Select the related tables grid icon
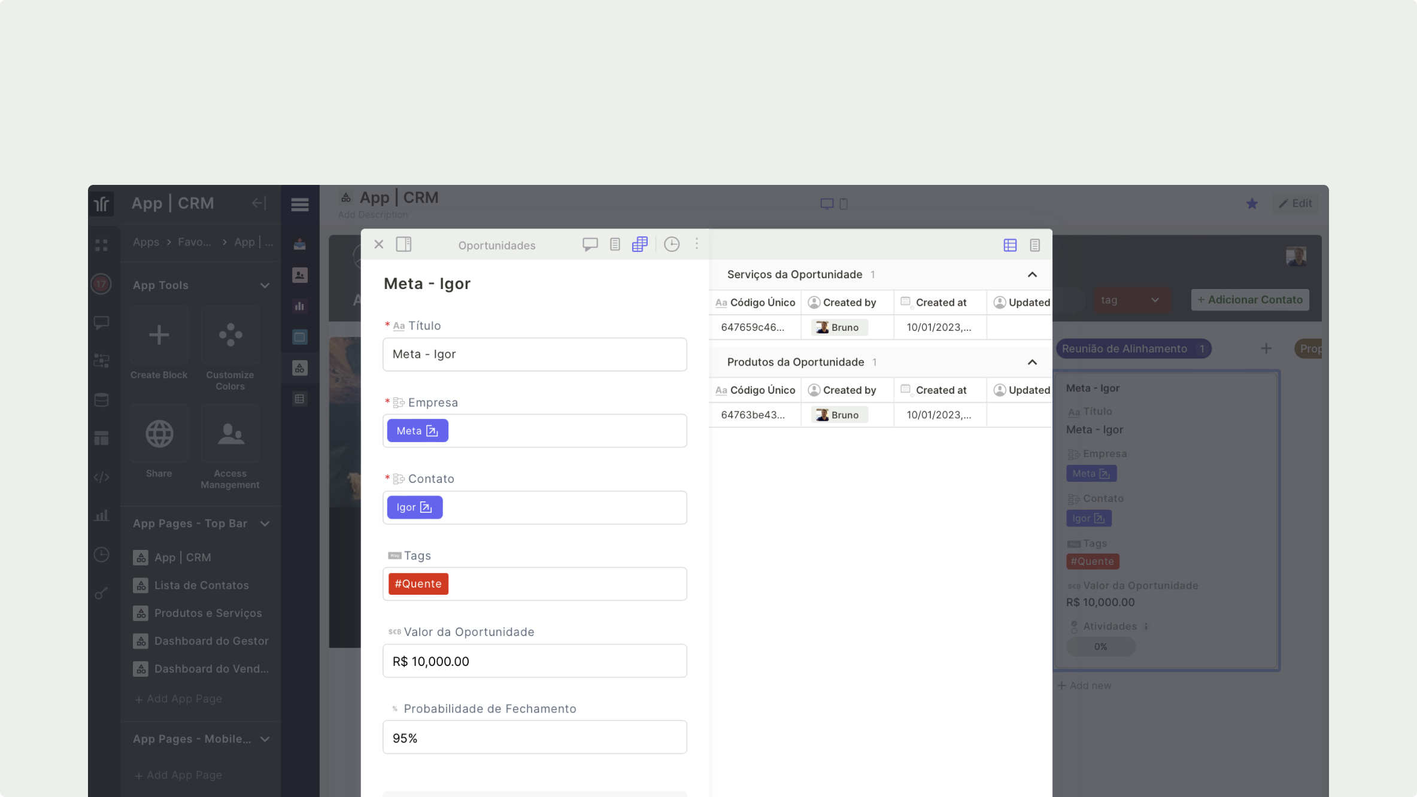 [x=639, y=244]
